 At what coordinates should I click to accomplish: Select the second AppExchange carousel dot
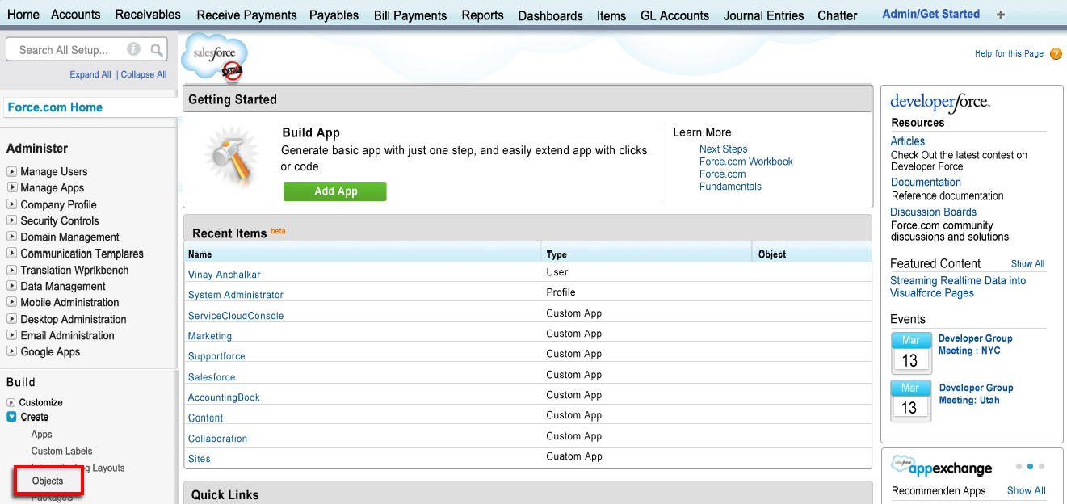click(x=1030, y=467)
